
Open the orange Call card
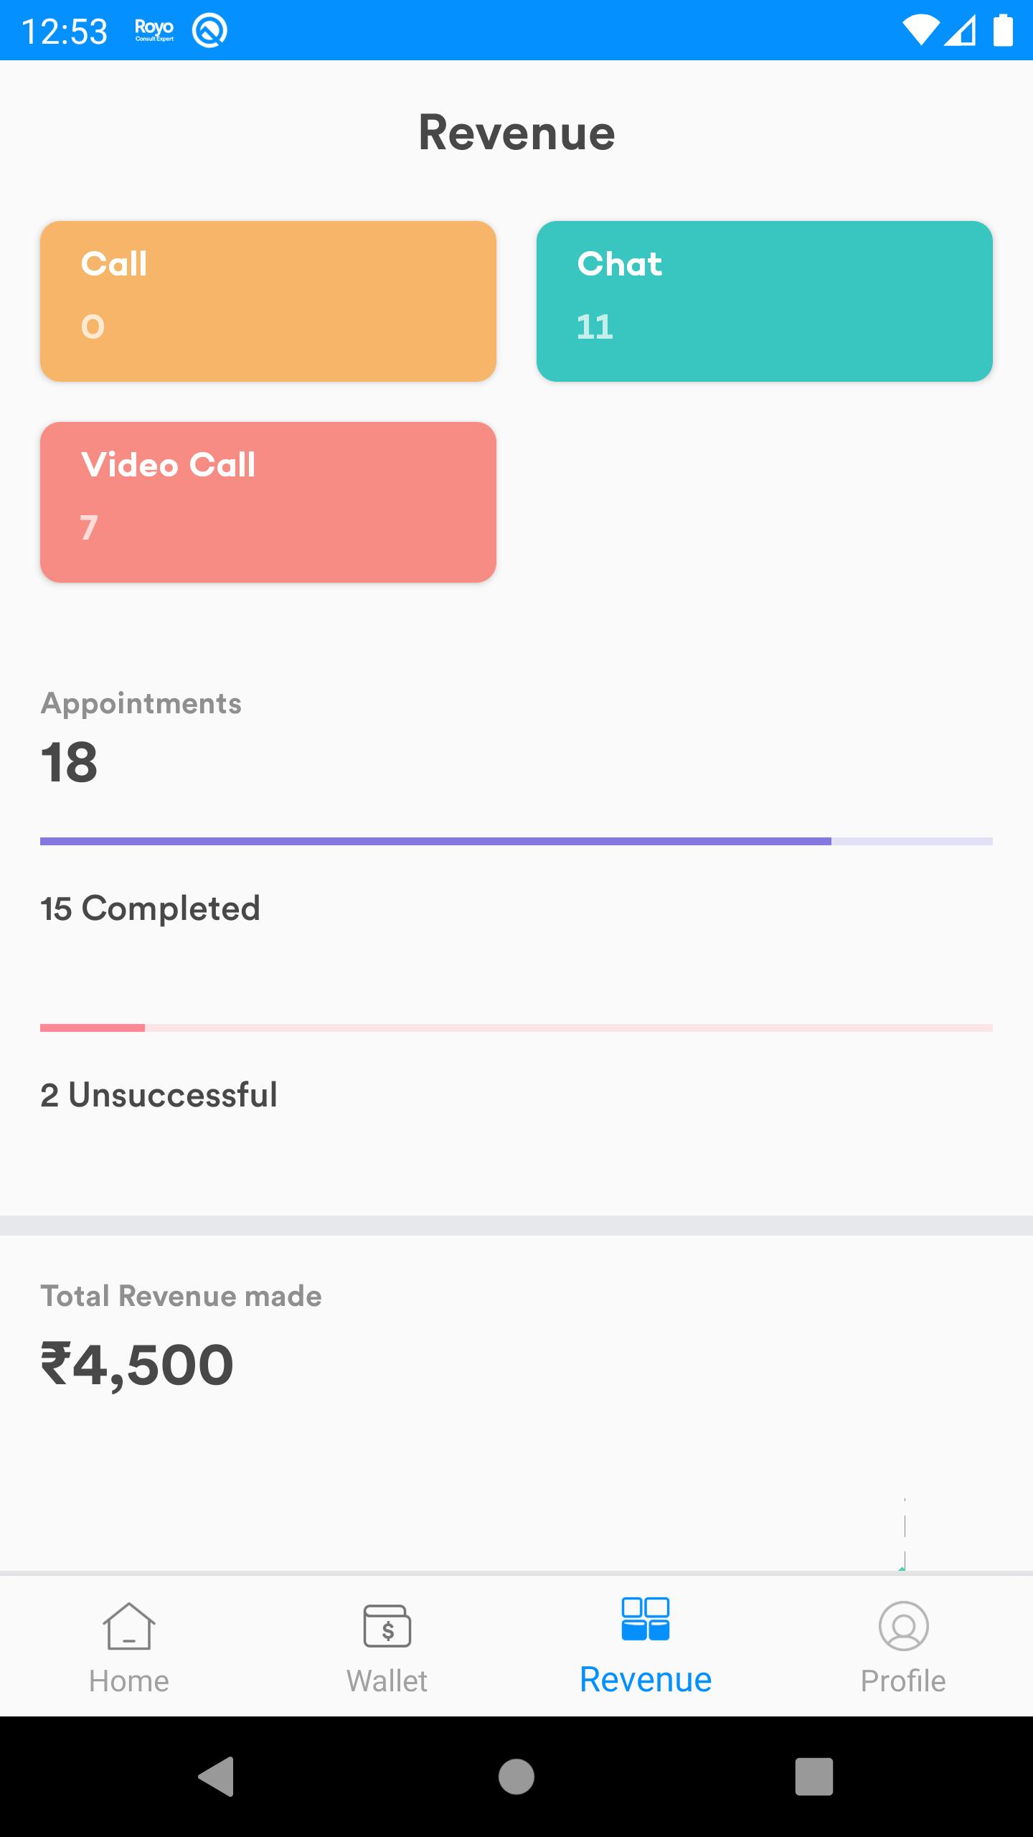(x=268, y=301)
